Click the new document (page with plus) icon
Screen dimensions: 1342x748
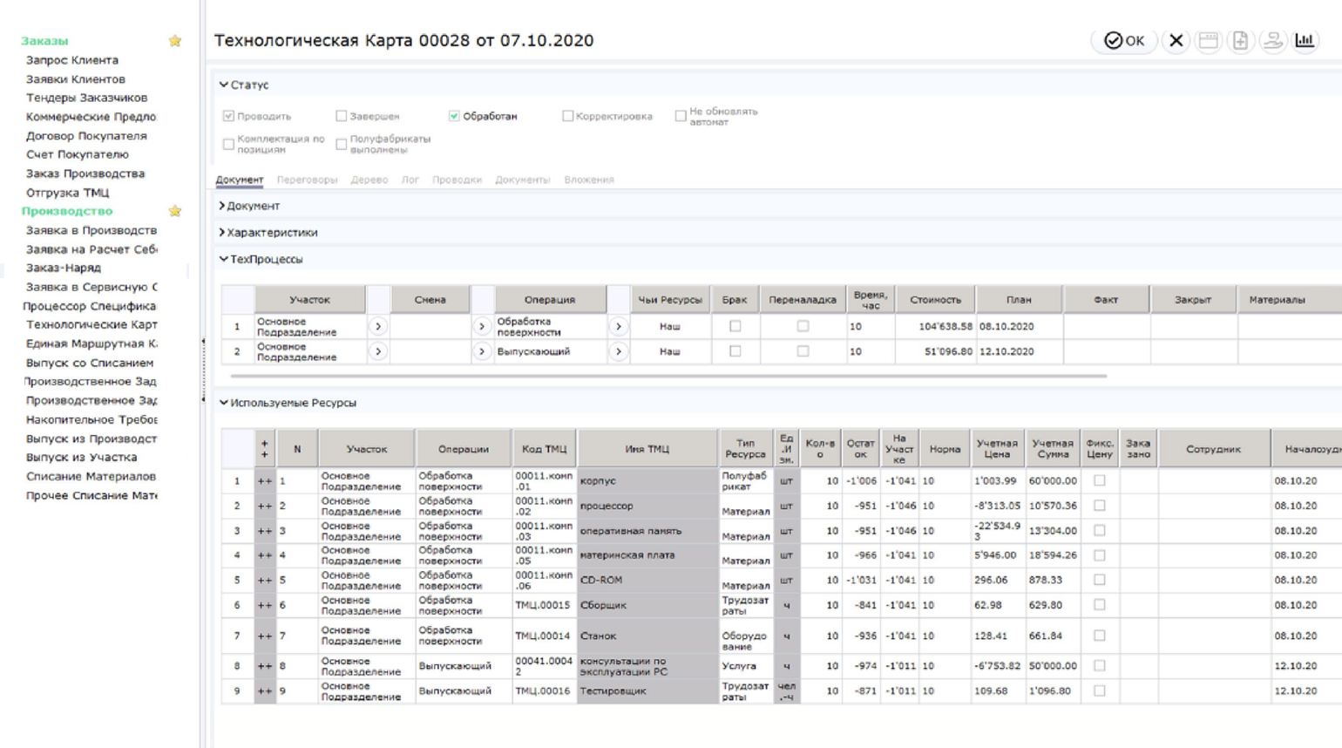[1240, 40]
